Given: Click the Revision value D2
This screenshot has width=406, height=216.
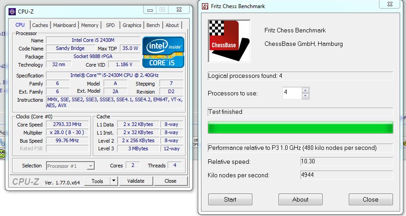Looking at the screenshot, I should [171, 91].
